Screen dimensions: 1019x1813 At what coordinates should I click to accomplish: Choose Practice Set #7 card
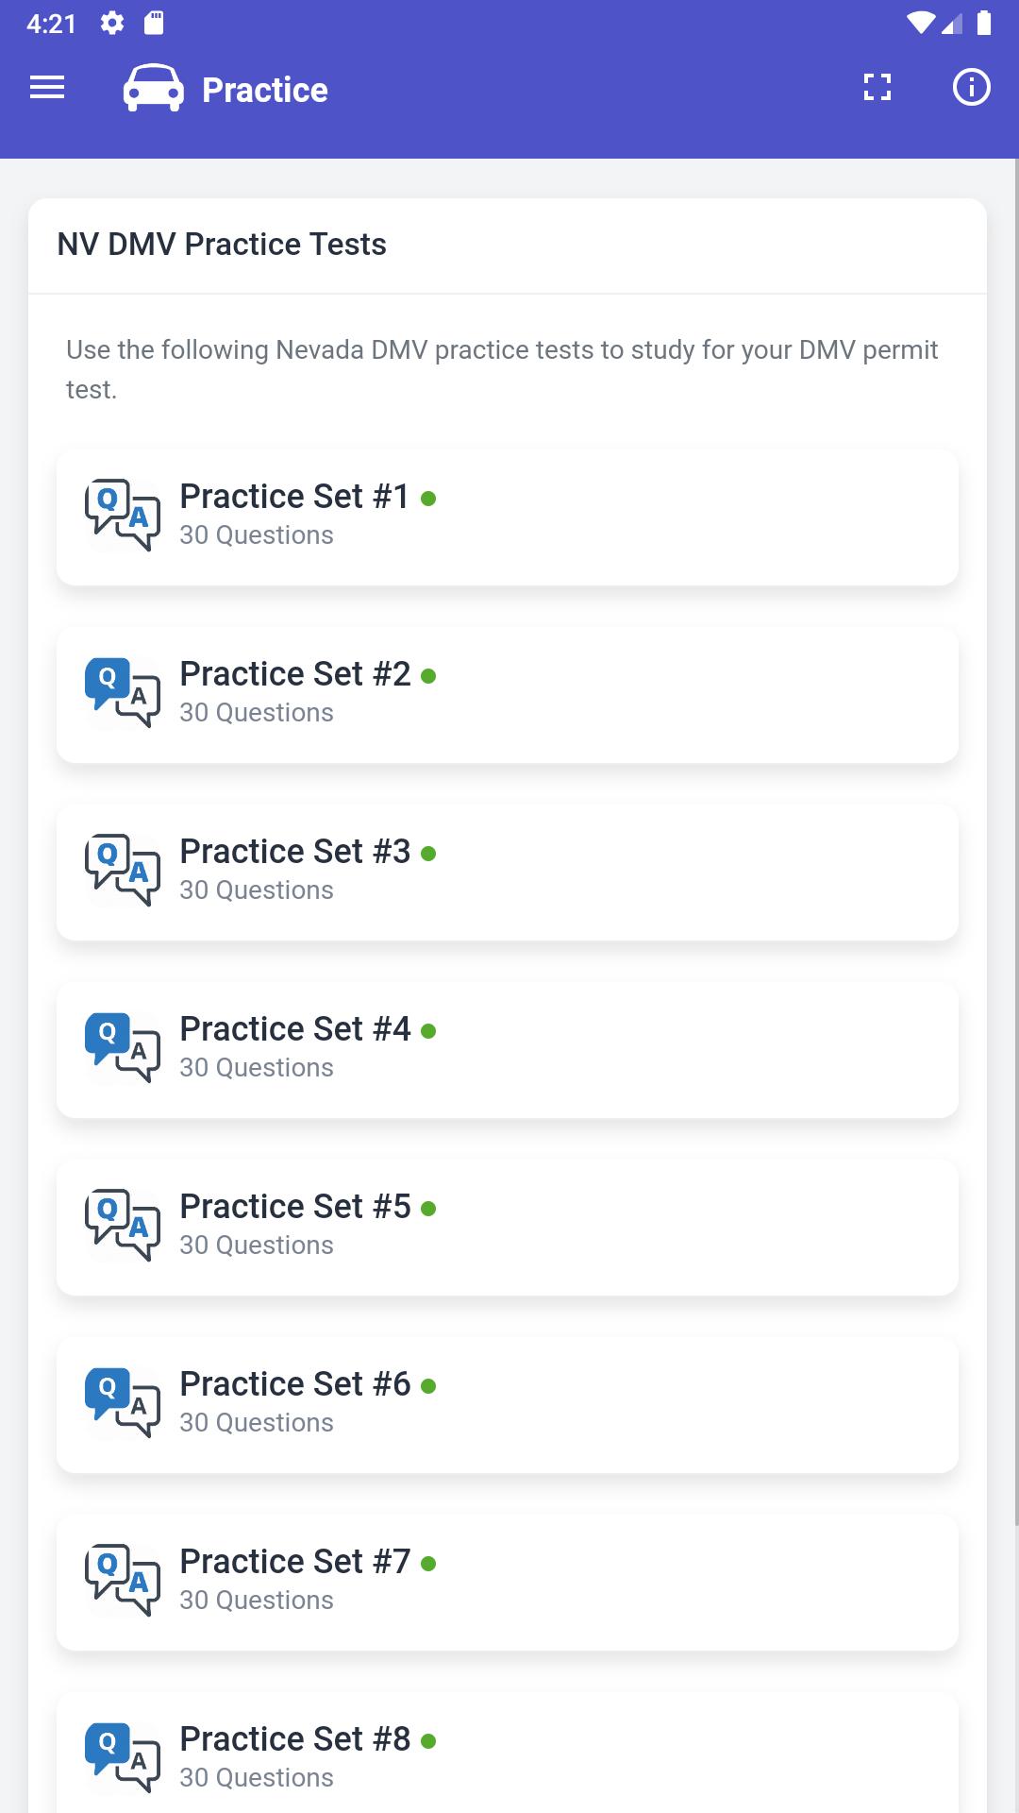[508, 1583]
